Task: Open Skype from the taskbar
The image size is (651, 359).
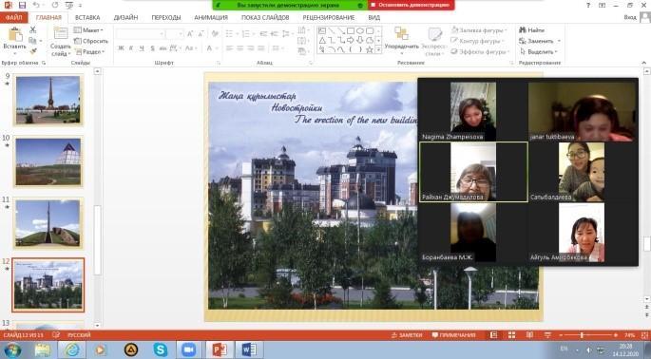Action: click(161, 350)
